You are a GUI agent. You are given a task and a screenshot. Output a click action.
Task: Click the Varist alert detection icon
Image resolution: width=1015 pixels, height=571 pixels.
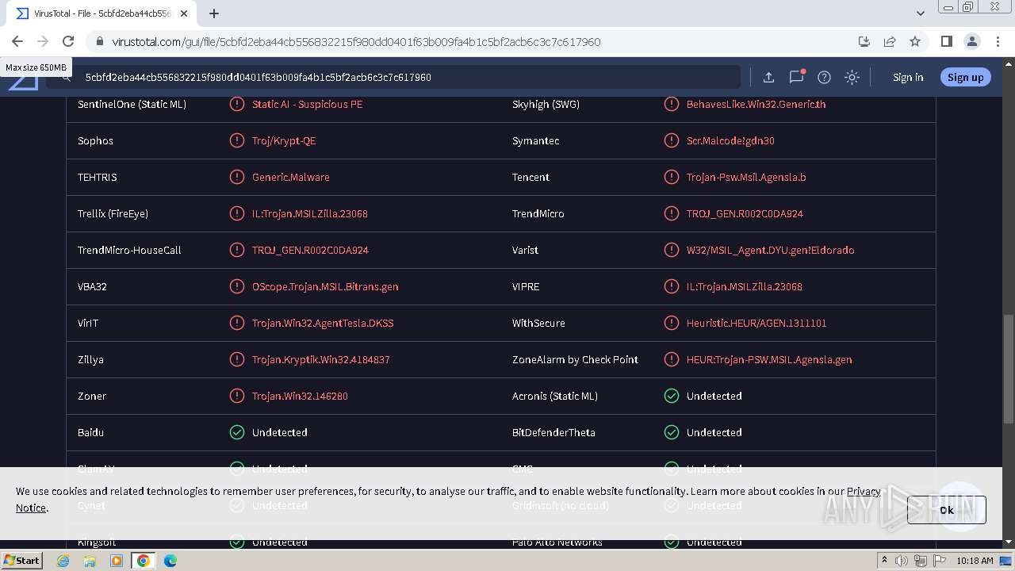coord(671,250)
